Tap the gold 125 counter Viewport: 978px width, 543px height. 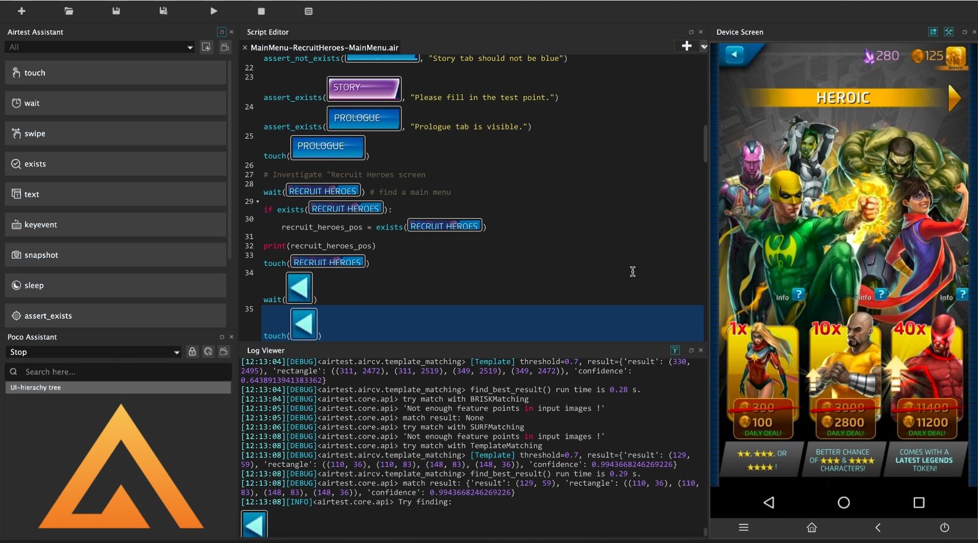point(927,56)
